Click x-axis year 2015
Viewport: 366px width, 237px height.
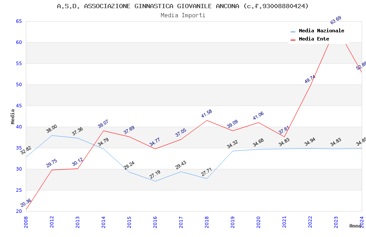129,222
